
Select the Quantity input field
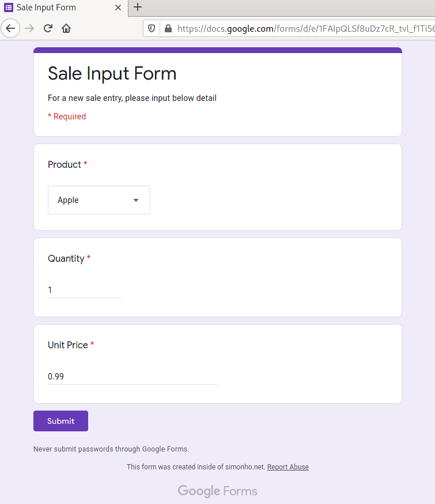click(84, 290)
